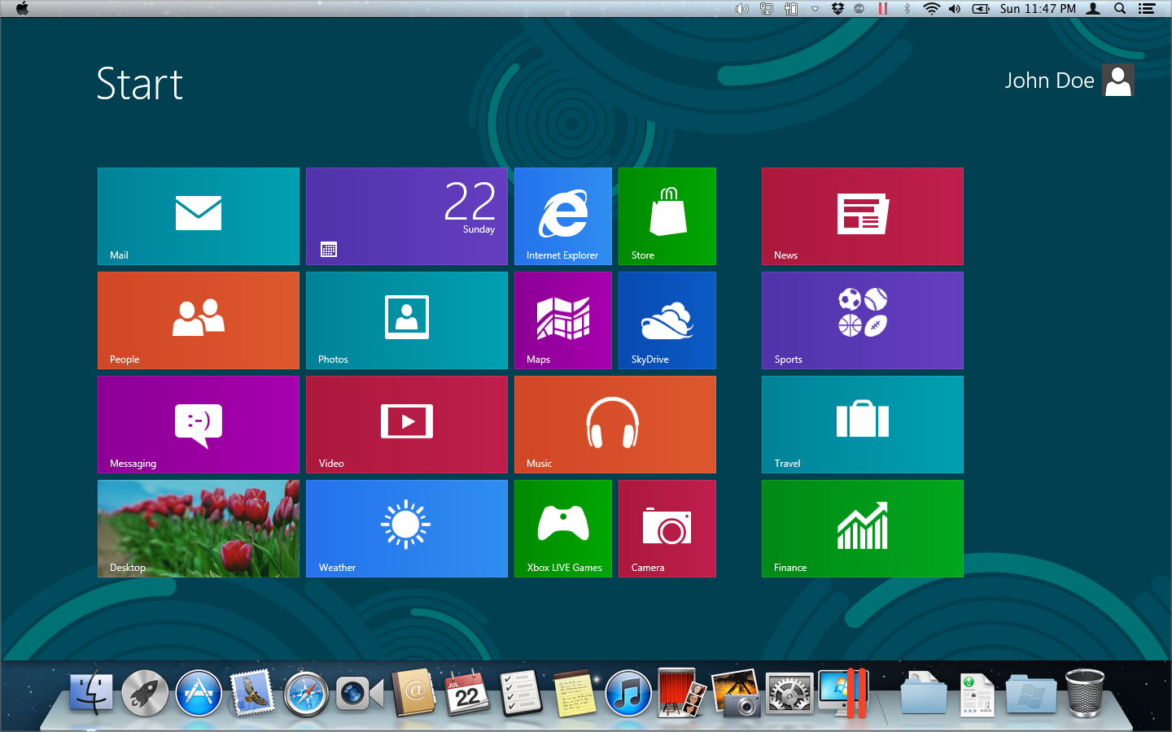This screenshot has width=1172, height=732.
Task: Open the Windows applications folder in the Dock
Action: tap(1031, 694)
